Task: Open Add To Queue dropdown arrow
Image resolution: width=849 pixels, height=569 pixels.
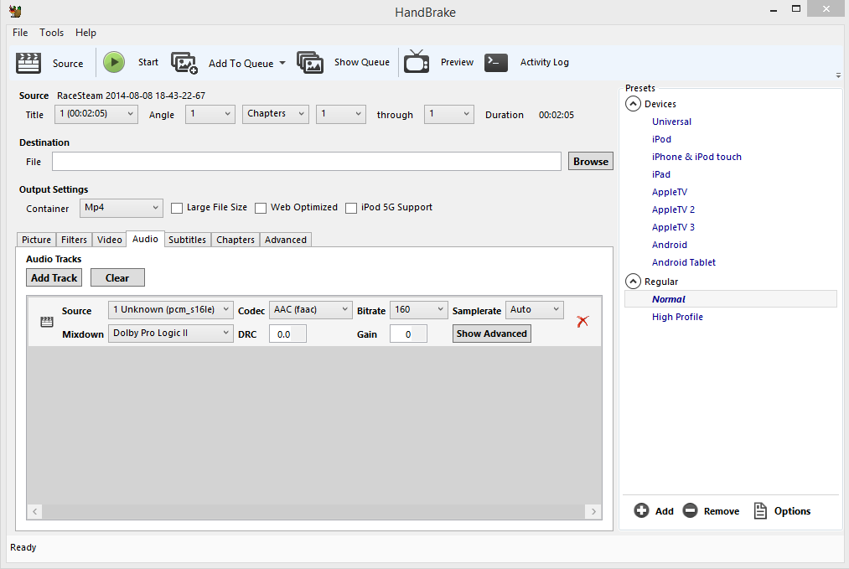Action: pyautogui.click(x=282, y=64)
